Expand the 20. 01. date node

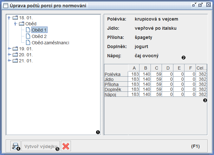(9, 55)
